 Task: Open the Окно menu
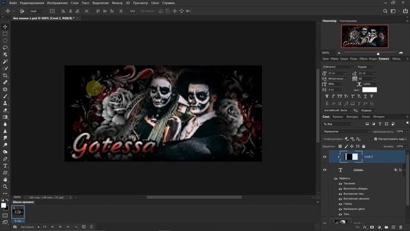click(155, 3)
